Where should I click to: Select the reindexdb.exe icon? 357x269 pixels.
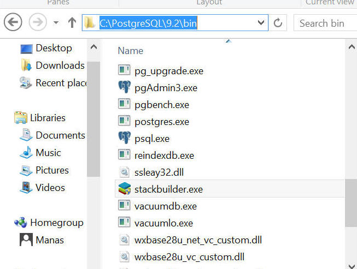tap(124, 154)
